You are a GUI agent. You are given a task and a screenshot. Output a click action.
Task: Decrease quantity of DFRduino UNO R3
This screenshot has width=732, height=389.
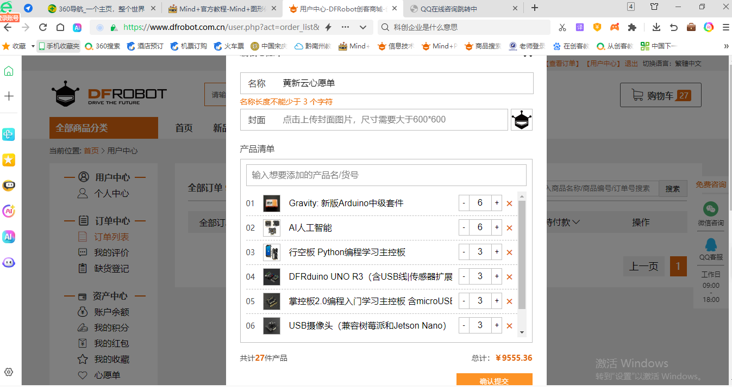coord(464,277)
